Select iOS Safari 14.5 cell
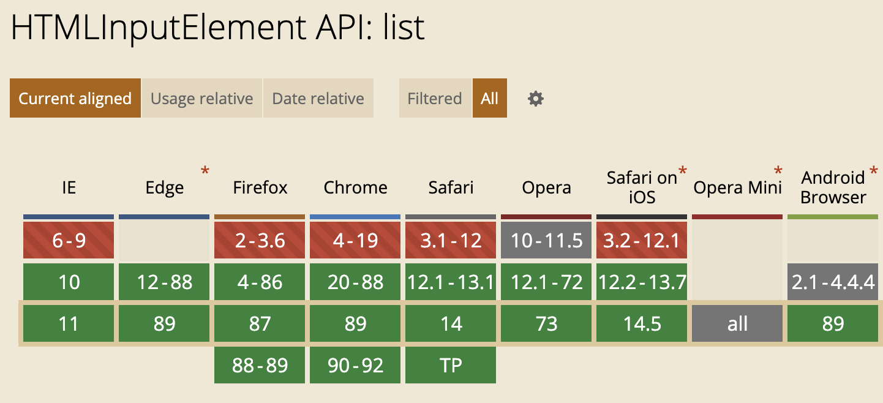883x403 pixels. click(642, 323)
